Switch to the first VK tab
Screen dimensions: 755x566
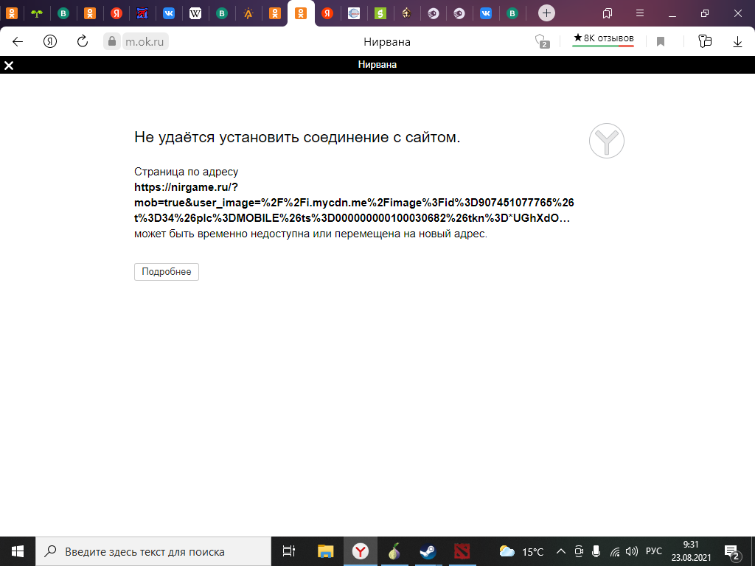pos(169,13)
